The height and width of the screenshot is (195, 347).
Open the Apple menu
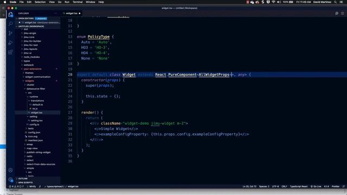(x=5, y=2)
